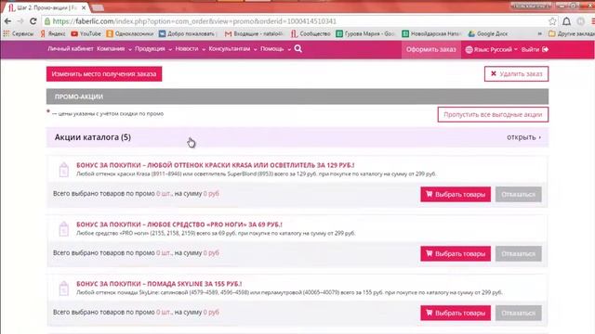The width and height of the screenshot is (595, 334).
Task: Close the Faberlic browser tab
Action: pos(84,7)
